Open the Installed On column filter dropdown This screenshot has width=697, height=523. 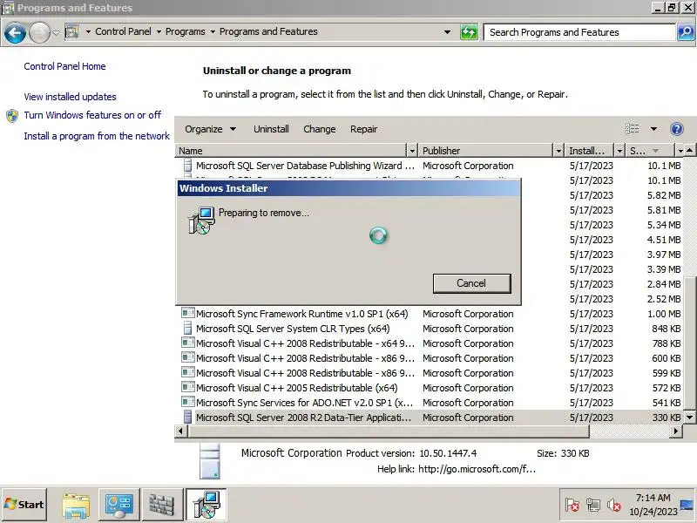pos(619,151)
